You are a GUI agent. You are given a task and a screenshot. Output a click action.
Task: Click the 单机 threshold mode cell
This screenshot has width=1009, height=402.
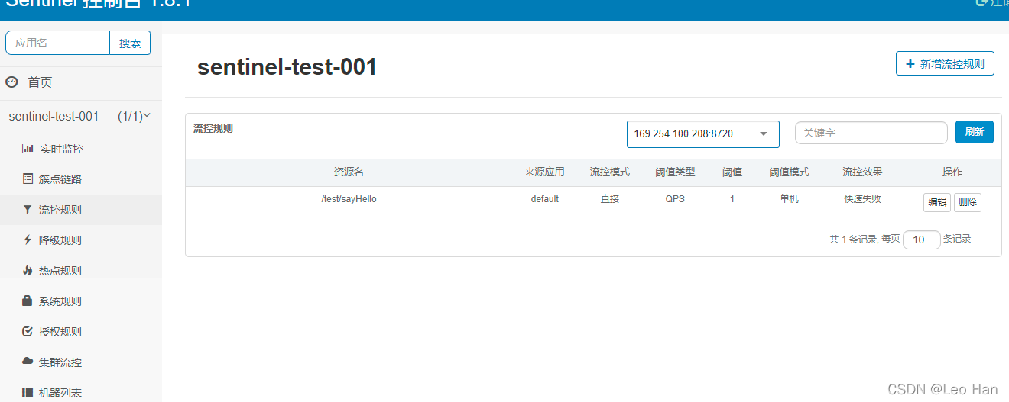790,199
